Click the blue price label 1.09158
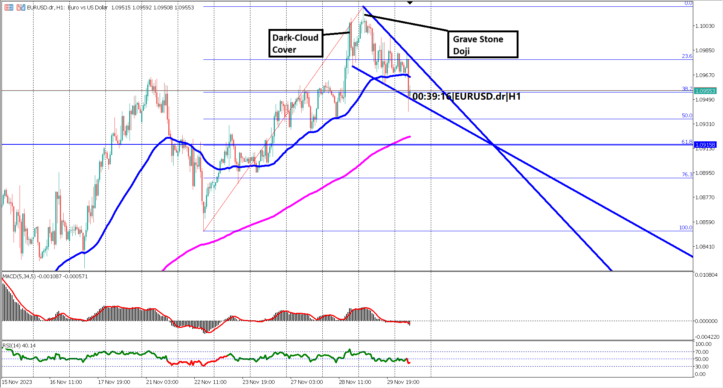This screenshot has width=723, height=388. (705, 145)
